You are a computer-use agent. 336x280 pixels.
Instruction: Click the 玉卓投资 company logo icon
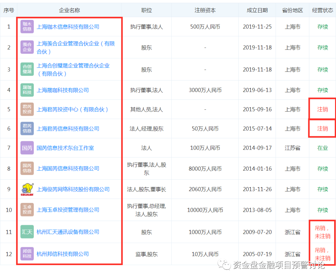pos(27,210)
